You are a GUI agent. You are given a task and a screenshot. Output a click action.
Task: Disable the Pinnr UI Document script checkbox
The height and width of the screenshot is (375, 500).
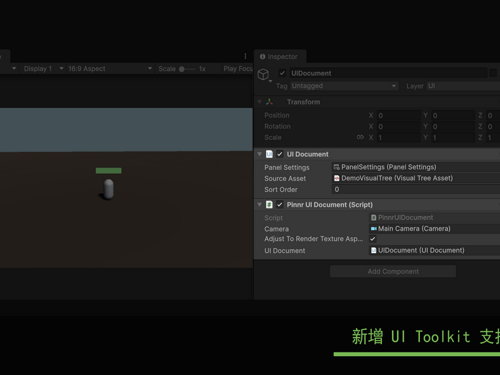pyautogui.click(x=279, y=204)
